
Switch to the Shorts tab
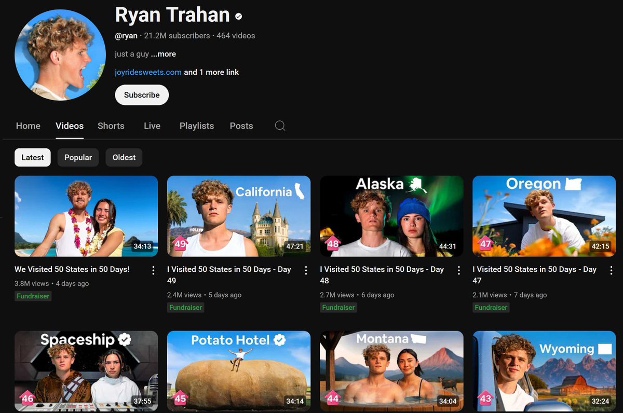[x=111, y=126]
